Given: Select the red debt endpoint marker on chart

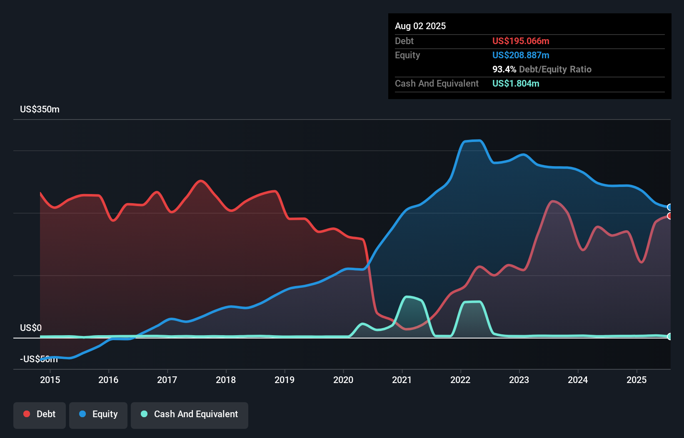Looking at the screenshot, I should tap(669, 217).
